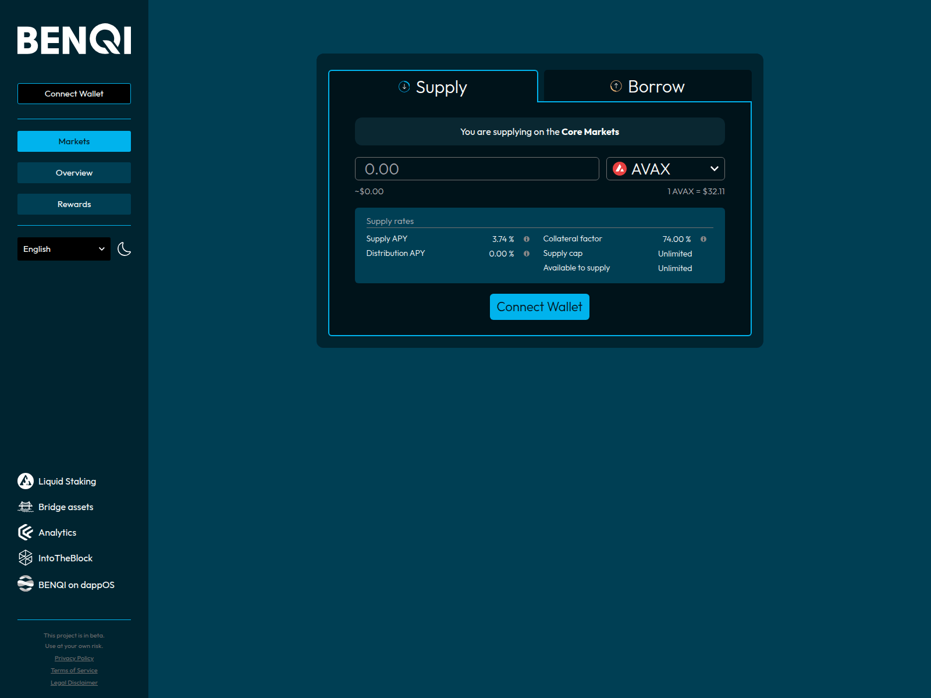Image resolution: width=931 pixels, height=698 pixels.
Task: Click the Collateral factor info icon
Action: coord(702,238)
